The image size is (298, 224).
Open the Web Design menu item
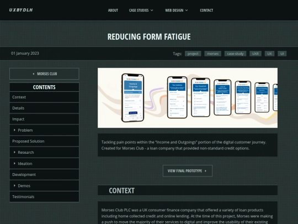[x=174, y=11]
